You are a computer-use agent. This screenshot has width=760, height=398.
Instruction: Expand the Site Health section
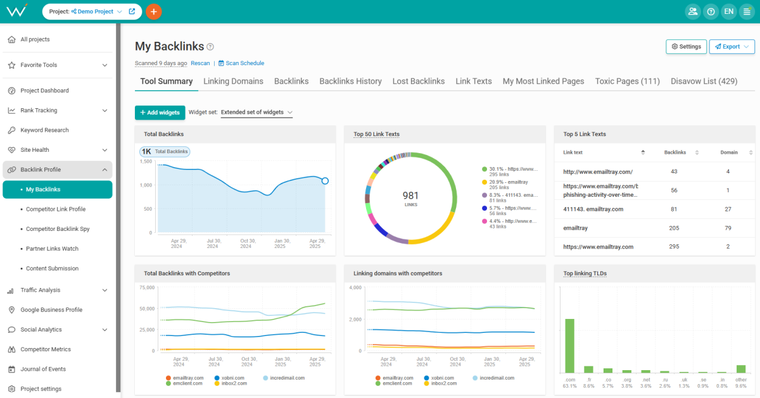point(104,150)
